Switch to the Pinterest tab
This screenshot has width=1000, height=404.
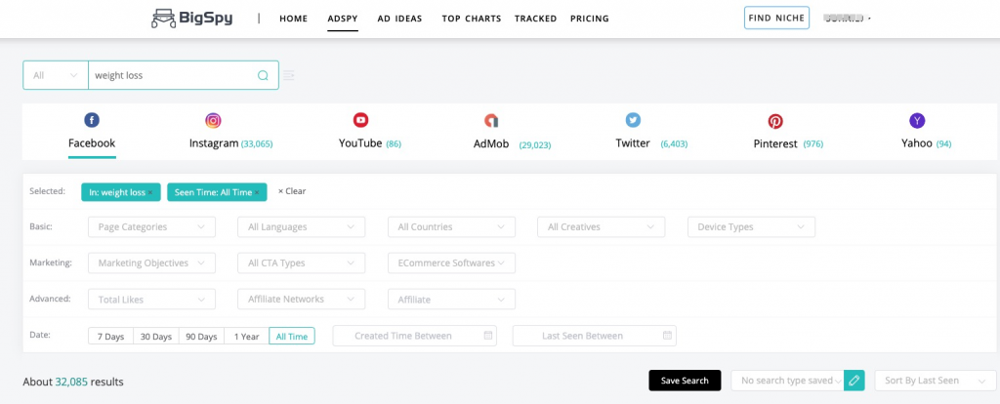pos(788,144)
